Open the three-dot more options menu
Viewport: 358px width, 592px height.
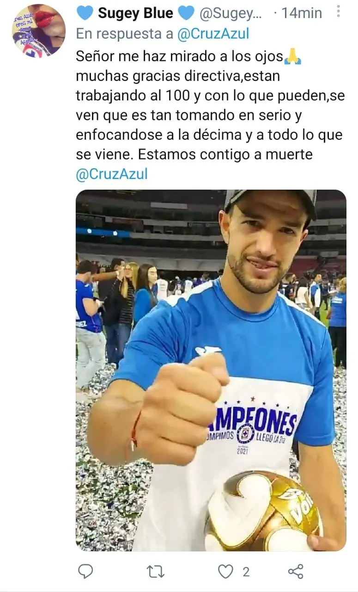click(338, 12)
